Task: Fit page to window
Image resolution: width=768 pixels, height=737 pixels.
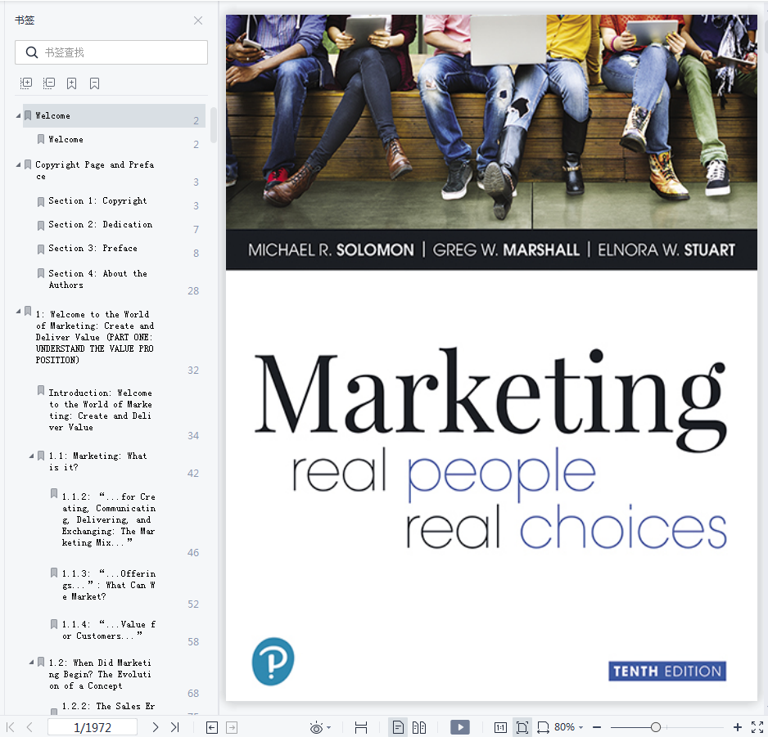Action: (x=522, y=728)
